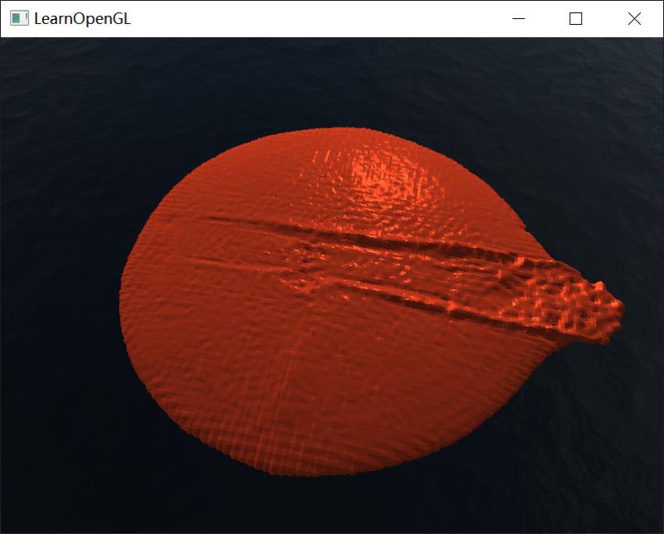Minimize the LearnOpenGL window
664x534 pixels.
[520, 18]
